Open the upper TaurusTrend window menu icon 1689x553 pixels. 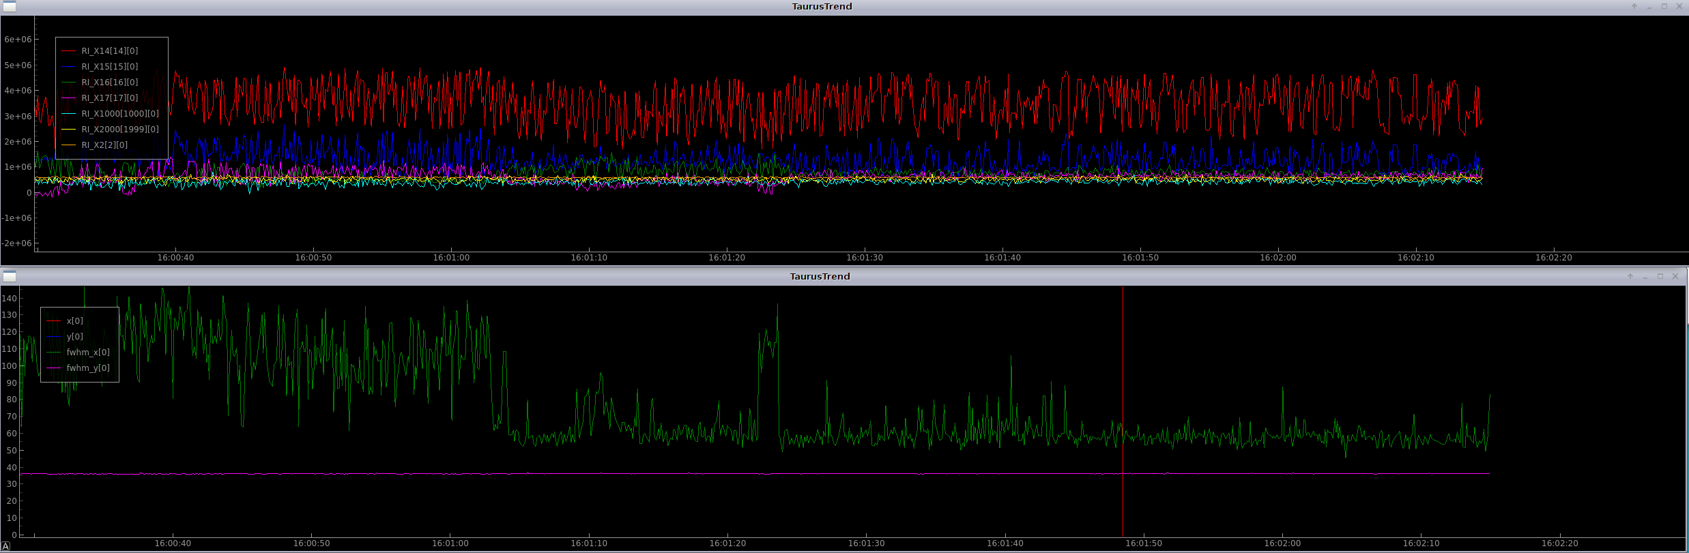pos(10,6)
